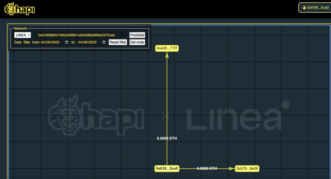Open calendar picker for 'to' date
The width and height of the screenshot is (331, 179).
(104, 42)
